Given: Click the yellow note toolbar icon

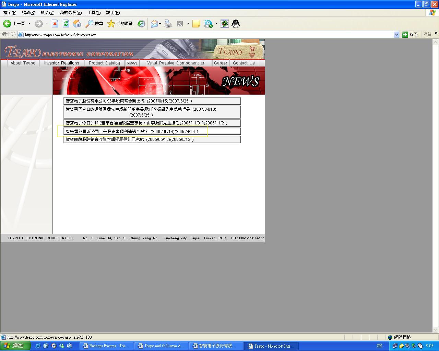Looking at the screenshot, I should click(x=196, y=24).
